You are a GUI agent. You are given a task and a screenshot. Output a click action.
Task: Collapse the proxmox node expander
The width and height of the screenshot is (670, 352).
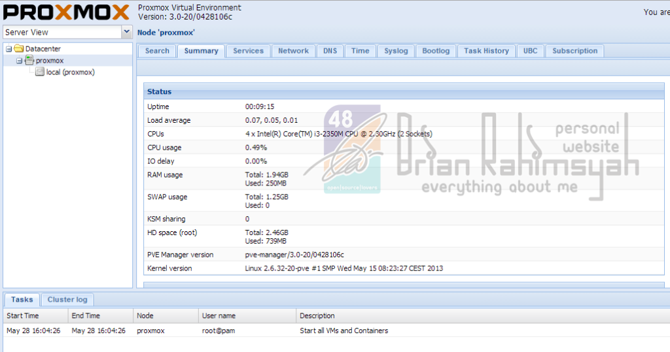click(x=19, y=61)
